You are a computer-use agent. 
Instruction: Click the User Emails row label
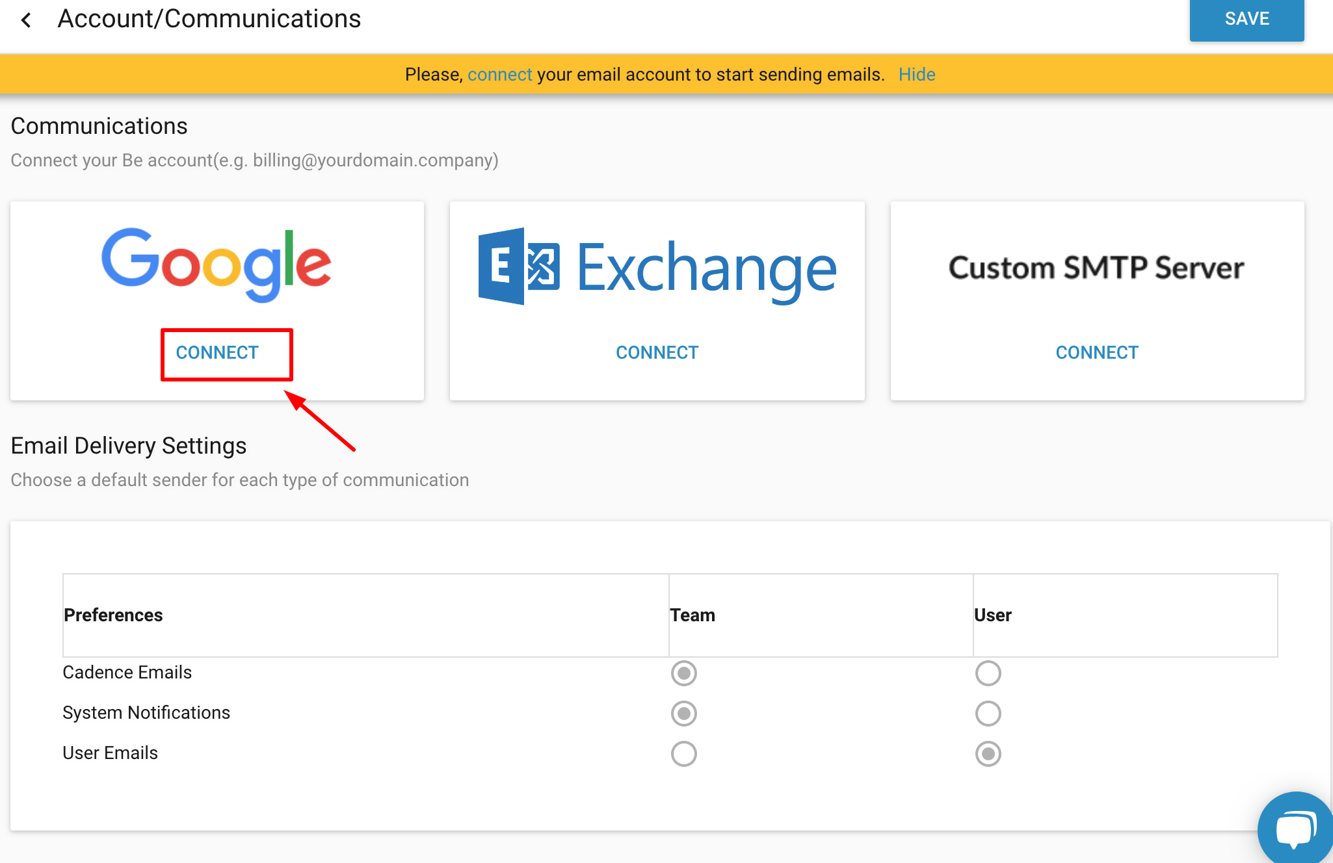(110, 753)
